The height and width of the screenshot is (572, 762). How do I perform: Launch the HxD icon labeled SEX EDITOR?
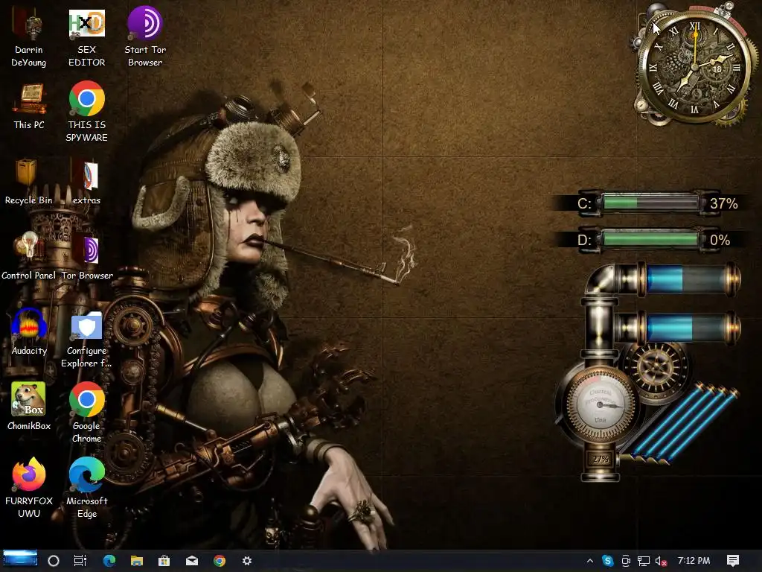(86, 37)
